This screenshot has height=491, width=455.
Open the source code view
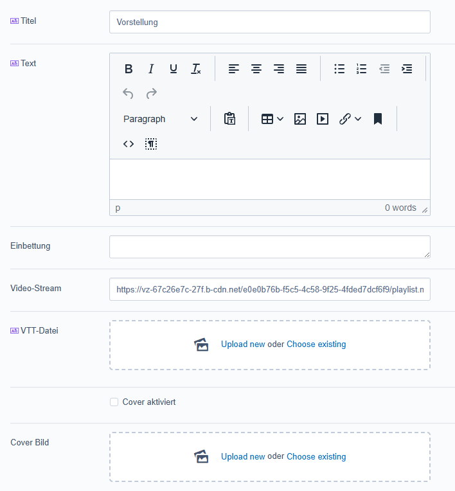coord(129,144)
